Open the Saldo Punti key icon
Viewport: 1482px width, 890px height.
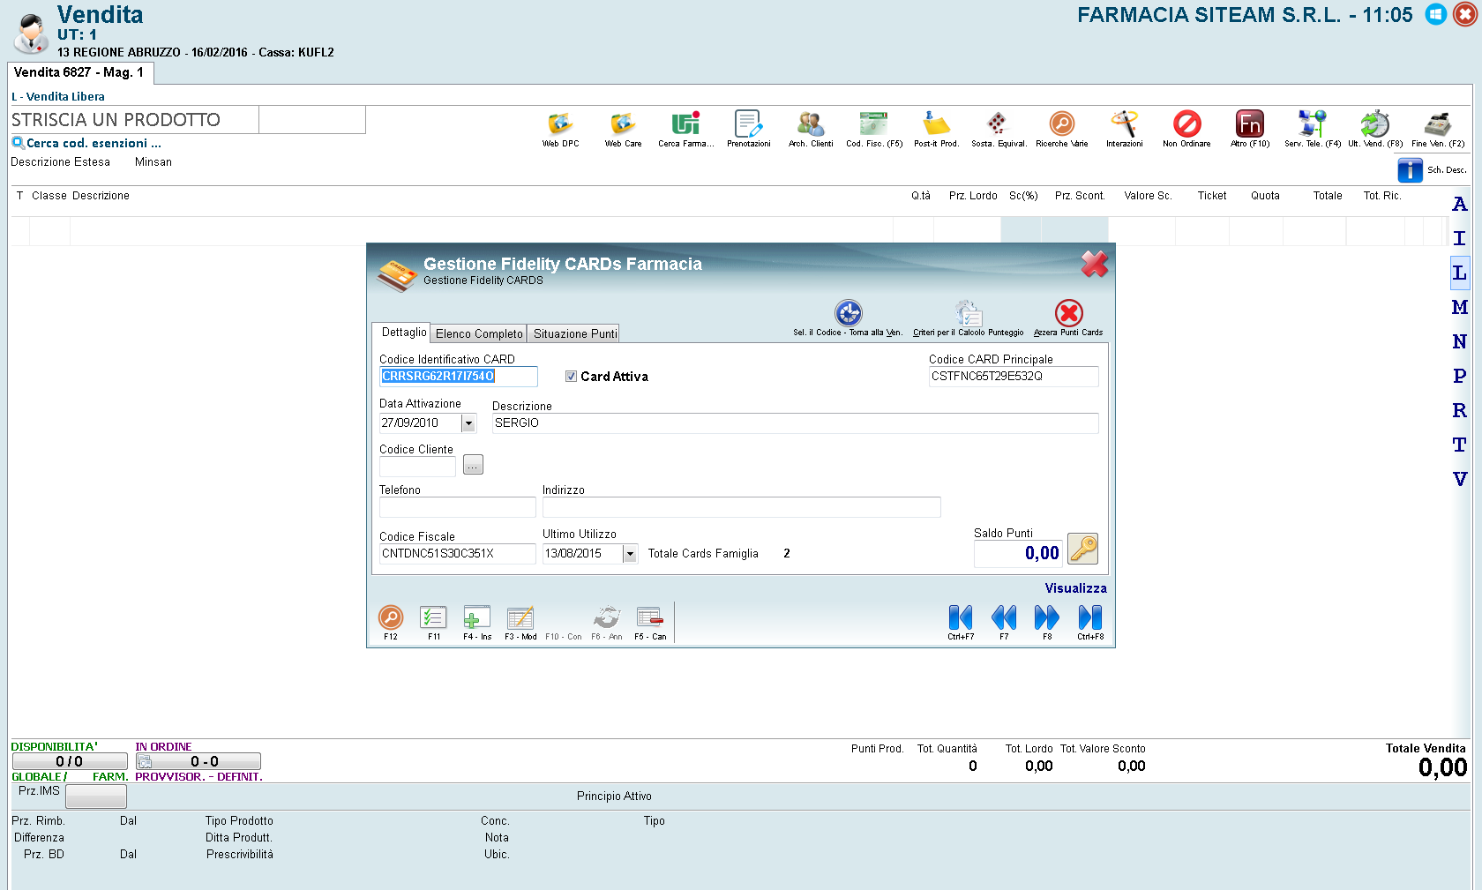(x=1082, y=549)
